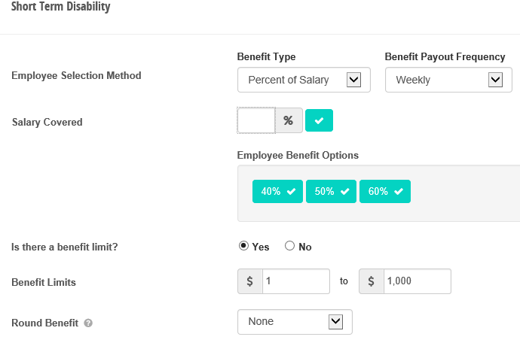Toggle the 50% benefit option button

pyautogui.click(x=331, y=191)
